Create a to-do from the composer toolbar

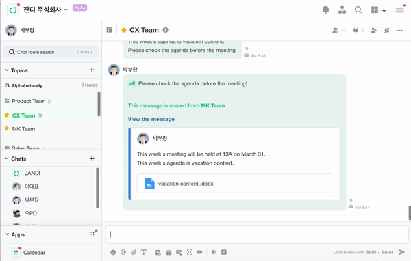(x=158, y=252)
